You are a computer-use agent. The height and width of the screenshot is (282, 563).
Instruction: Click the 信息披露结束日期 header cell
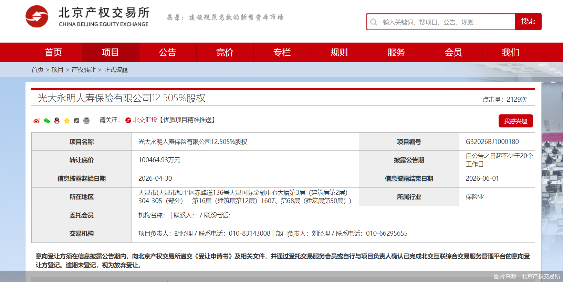409,178
